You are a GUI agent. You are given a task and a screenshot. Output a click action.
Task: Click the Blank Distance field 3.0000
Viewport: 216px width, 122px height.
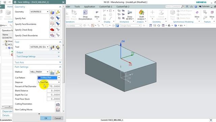[x=54, y=91]
